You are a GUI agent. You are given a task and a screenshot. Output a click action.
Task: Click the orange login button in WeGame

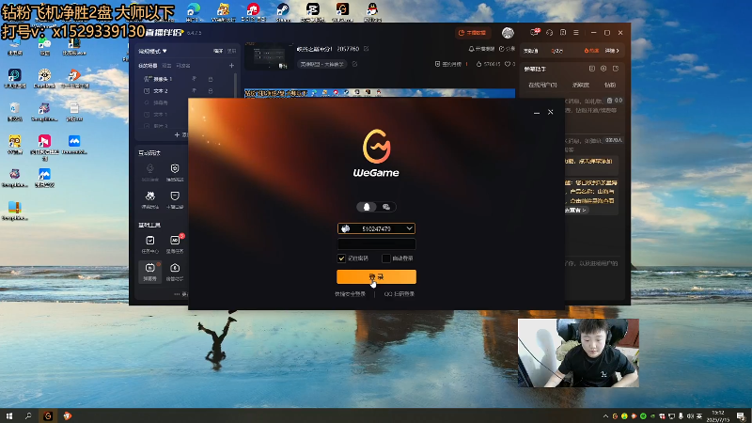[x=376, y=276]
